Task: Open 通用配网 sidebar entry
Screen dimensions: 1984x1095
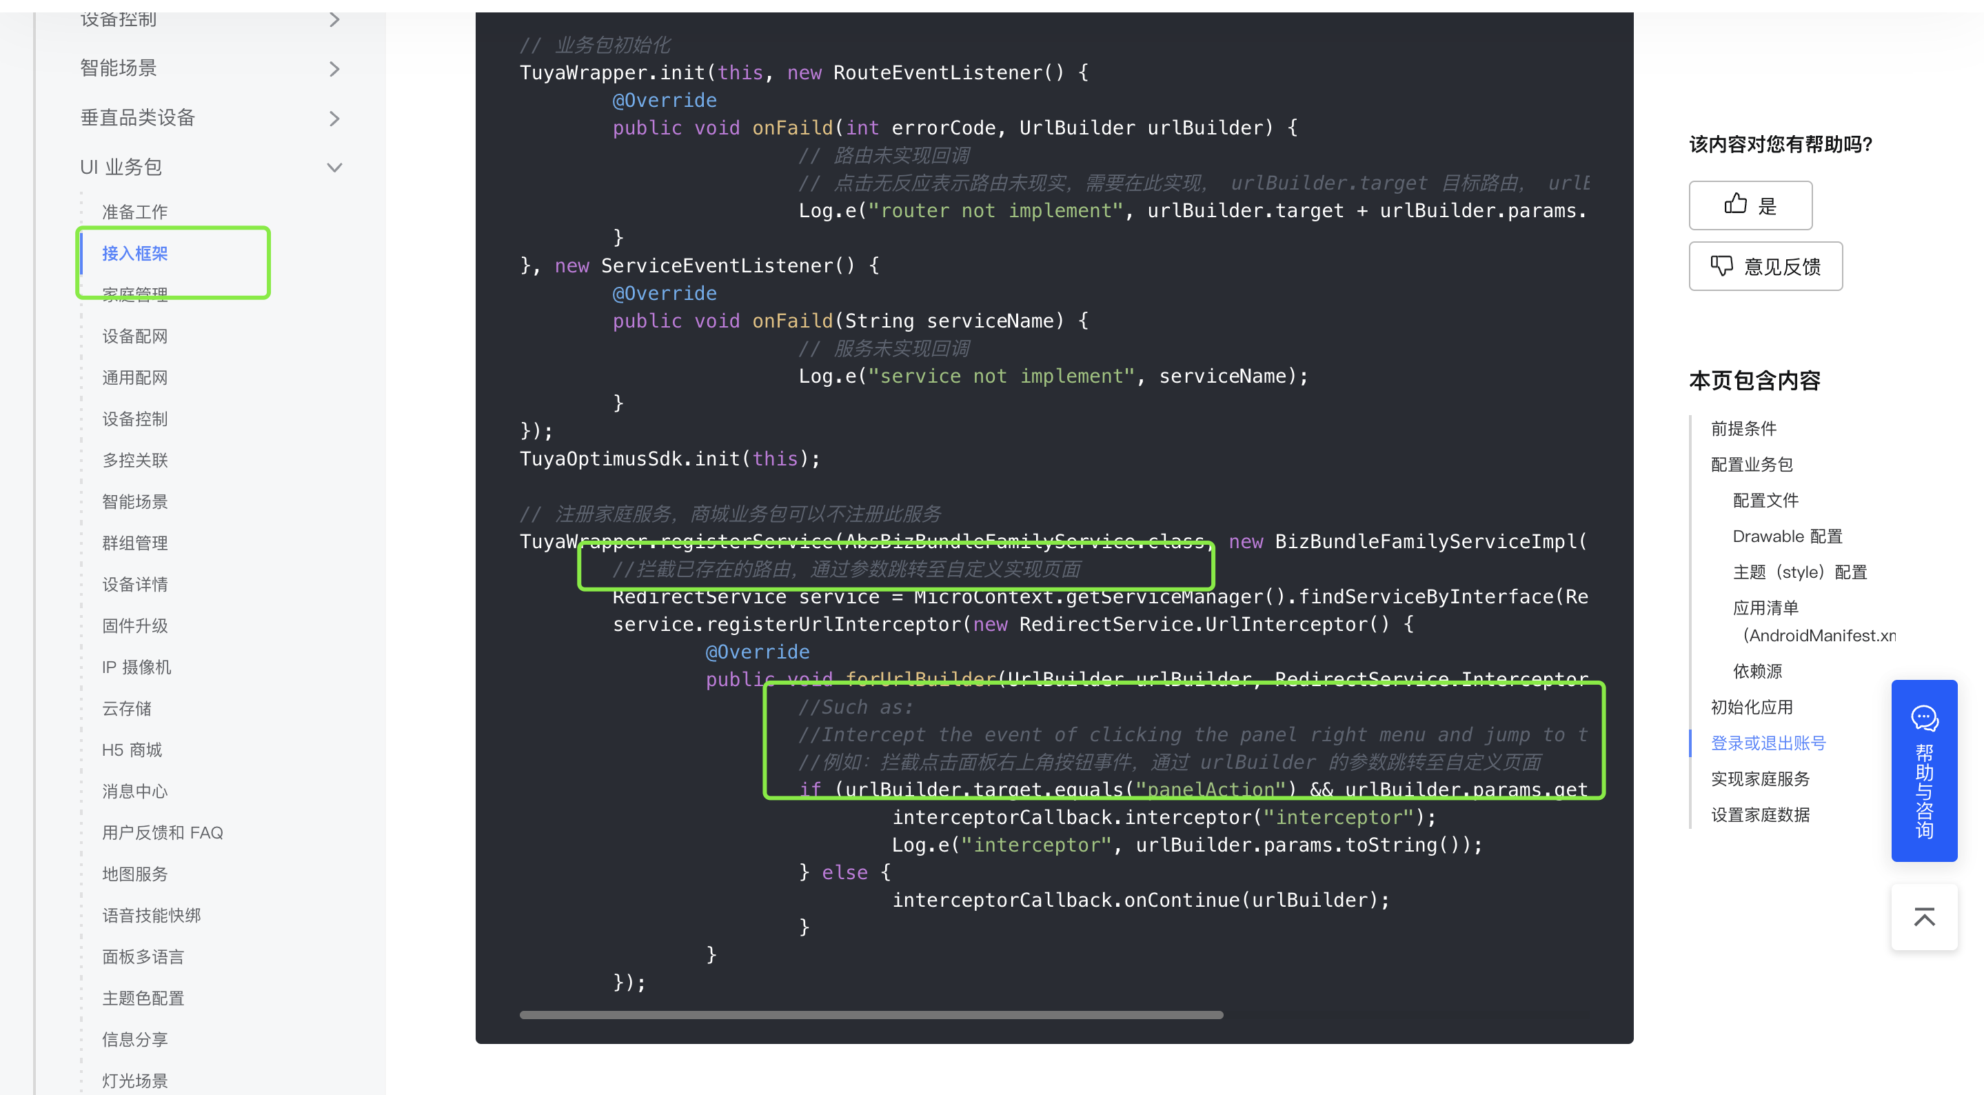Action: [x=135, y=378]
